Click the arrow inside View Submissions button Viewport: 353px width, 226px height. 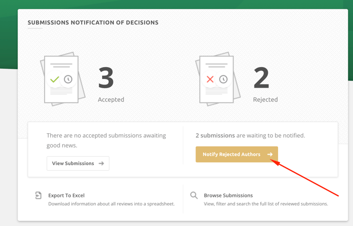[x=101, y=163]
